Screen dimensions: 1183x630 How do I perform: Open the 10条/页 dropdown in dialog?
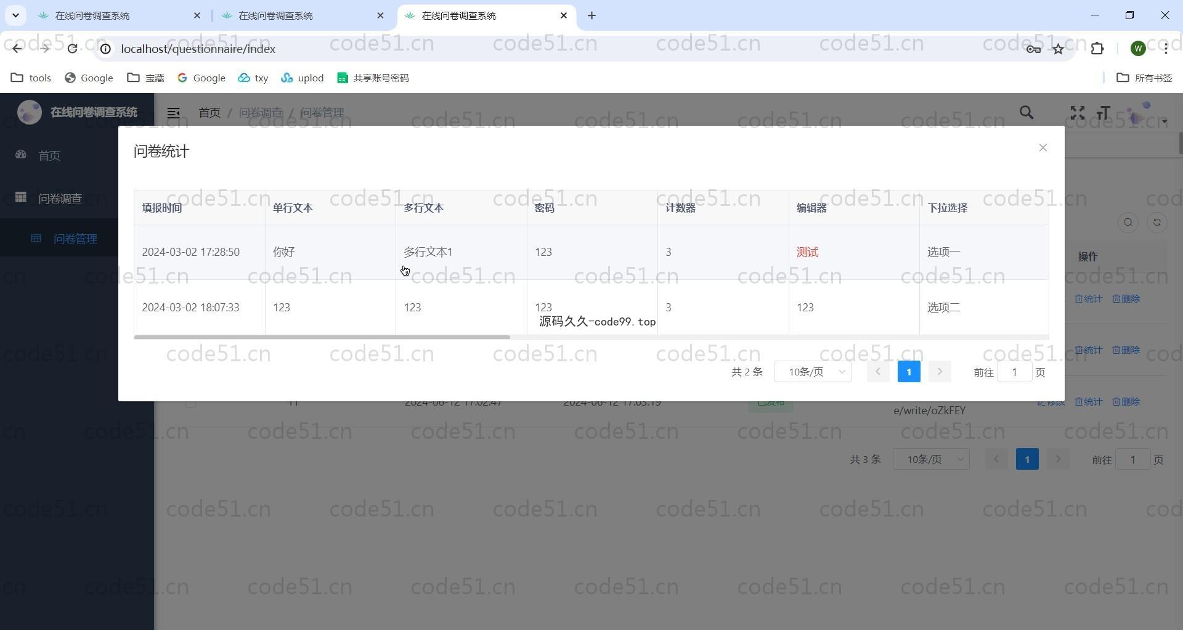[813, 372]
